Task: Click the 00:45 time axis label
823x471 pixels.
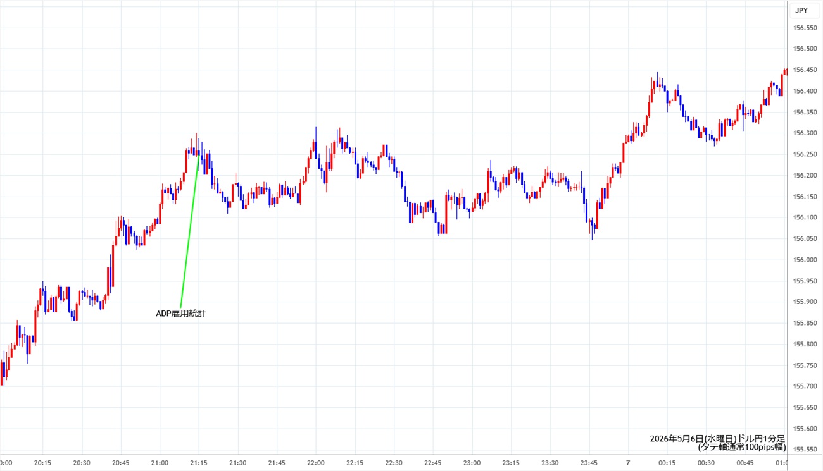Action: (x=745, y=463)
